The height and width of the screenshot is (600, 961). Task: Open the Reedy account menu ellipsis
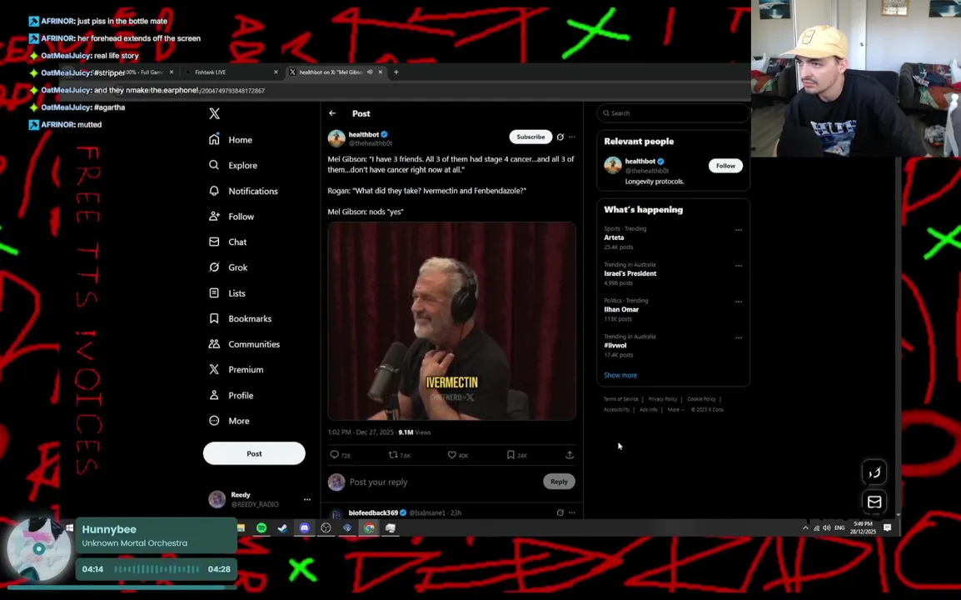click(307, 499)
